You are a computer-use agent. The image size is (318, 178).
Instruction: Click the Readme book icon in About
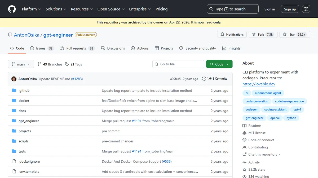[x=244, y=126]
